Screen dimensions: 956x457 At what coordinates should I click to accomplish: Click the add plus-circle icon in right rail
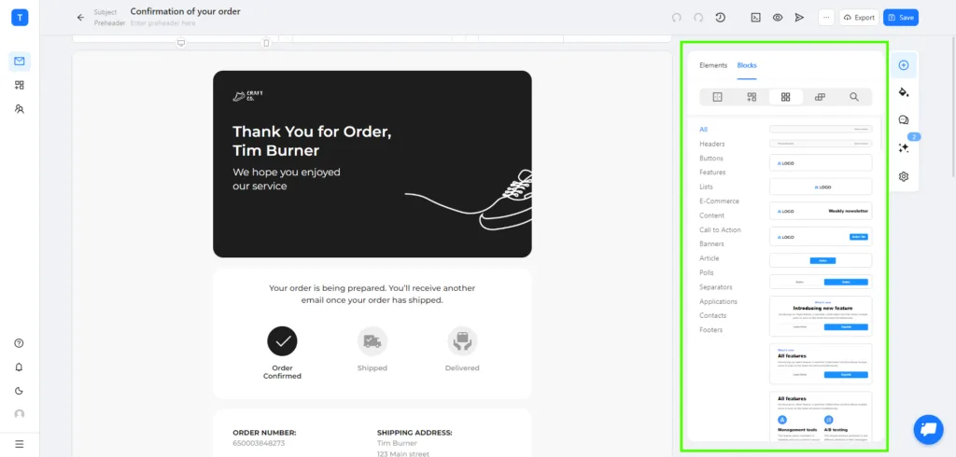[x=904, y=65]
